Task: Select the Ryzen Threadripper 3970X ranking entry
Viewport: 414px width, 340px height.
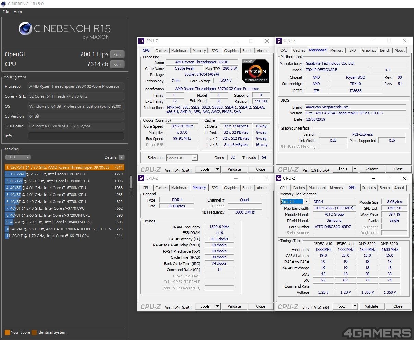Action: (64, 167)
